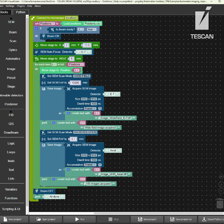This screenshot has width=224, height=224.
Task: Open the Positions variable dropdown in set block
Action: point(47,24)
